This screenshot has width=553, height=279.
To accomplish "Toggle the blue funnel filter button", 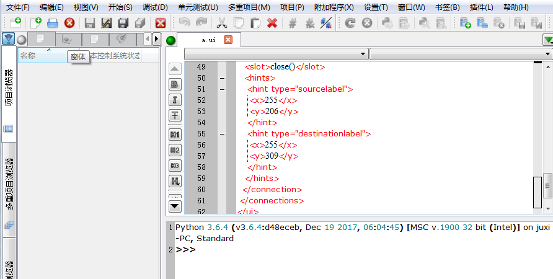I will [x=8, y=39].
